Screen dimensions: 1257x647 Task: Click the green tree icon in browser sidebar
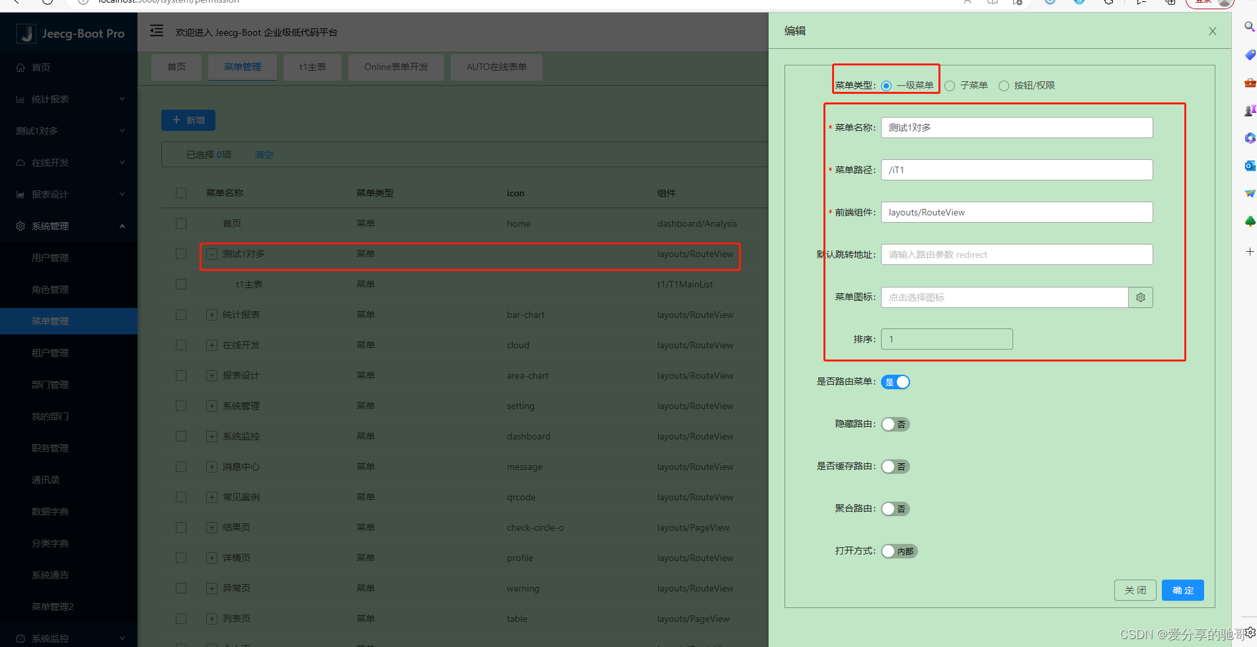pos(1249,221)
